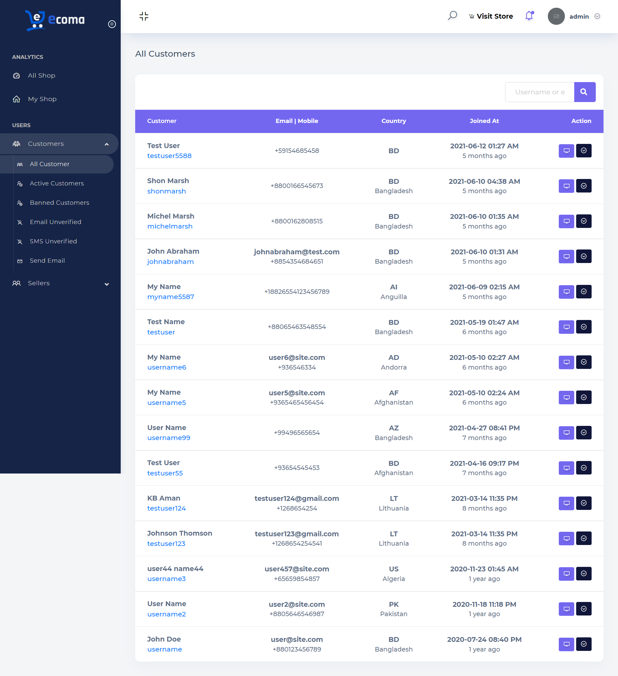Go to Email Unverified sidebar item
This screenshot has width=618, height=676.
(55, 222)
